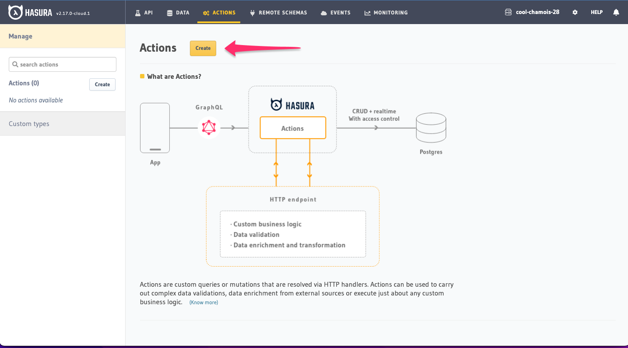The image size is (628, 348).
Task: Open the API tab
Action: (x=144, y=13)
